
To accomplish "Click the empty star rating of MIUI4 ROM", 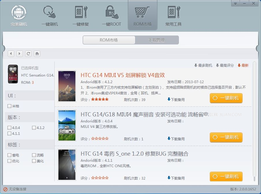I will 100,139.
